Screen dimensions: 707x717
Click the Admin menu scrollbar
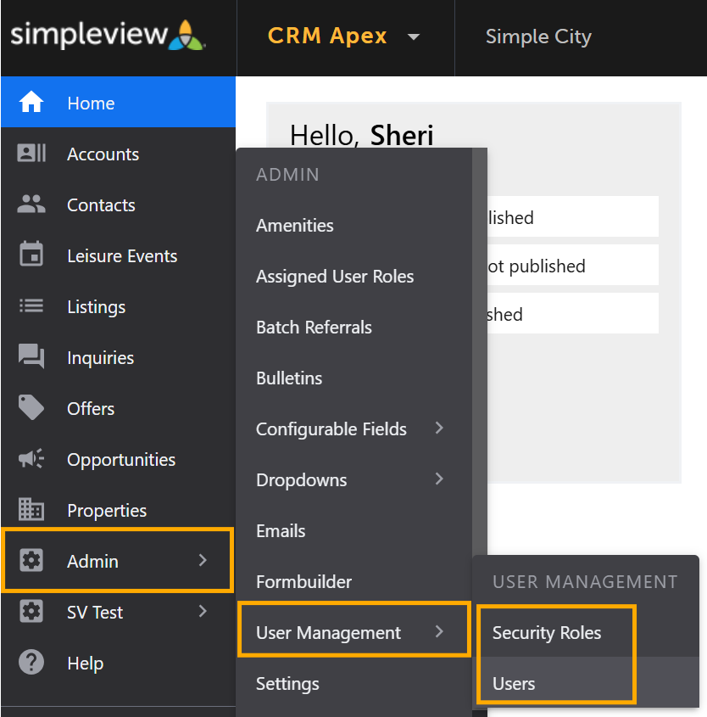coord(480,352)
